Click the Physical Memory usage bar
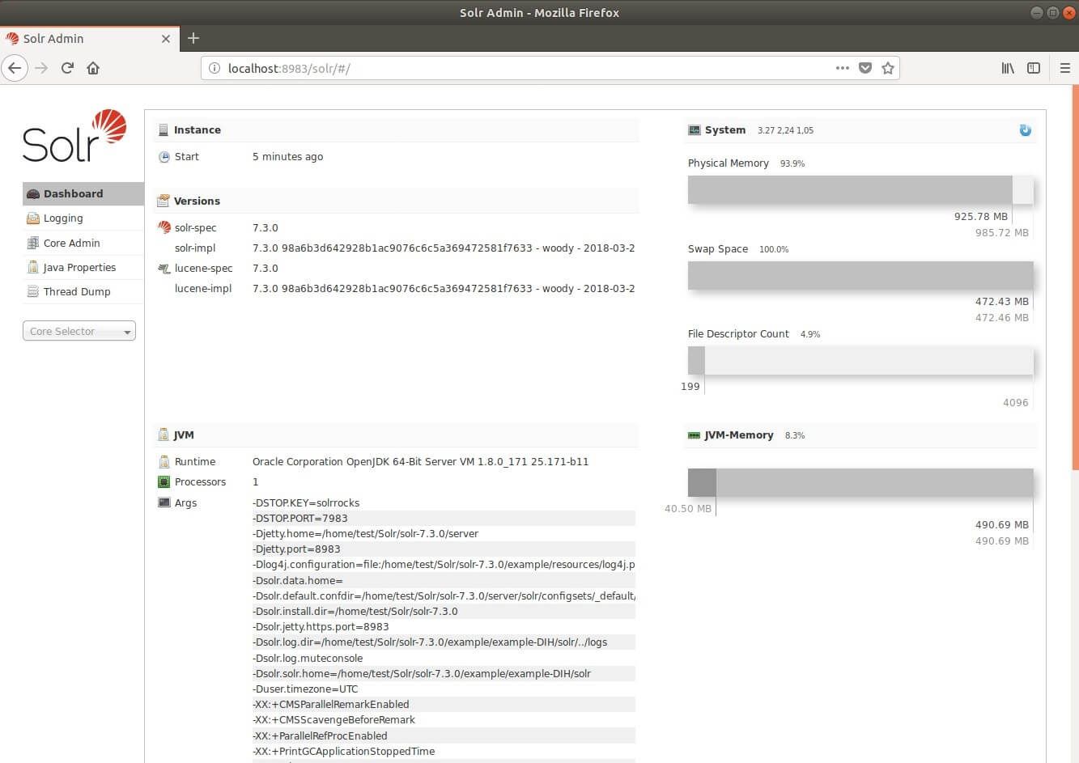Viewport: 1079px width, 763px height. pyautogui.click(x=860, y=190)
